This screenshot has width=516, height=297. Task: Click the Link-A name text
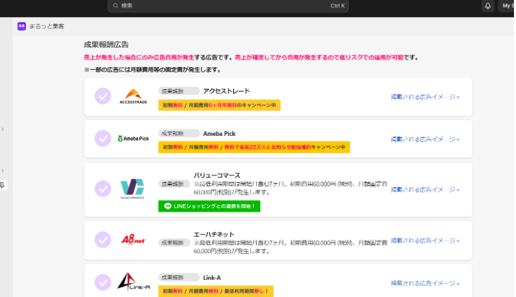tap(212, 278)
